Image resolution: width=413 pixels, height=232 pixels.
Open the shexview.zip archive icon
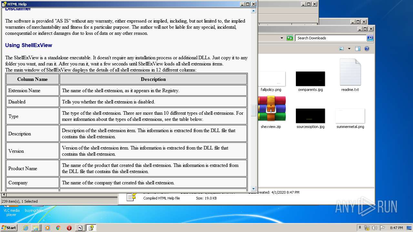click(271, 109)
